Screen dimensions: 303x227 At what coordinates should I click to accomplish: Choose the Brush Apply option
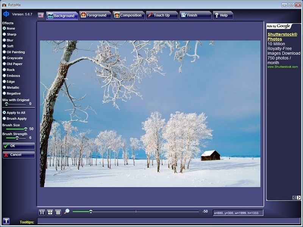pos(15,119)
